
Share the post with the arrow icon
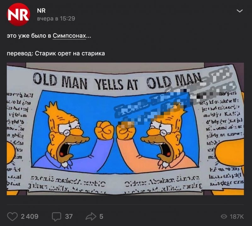click(91, 216)
